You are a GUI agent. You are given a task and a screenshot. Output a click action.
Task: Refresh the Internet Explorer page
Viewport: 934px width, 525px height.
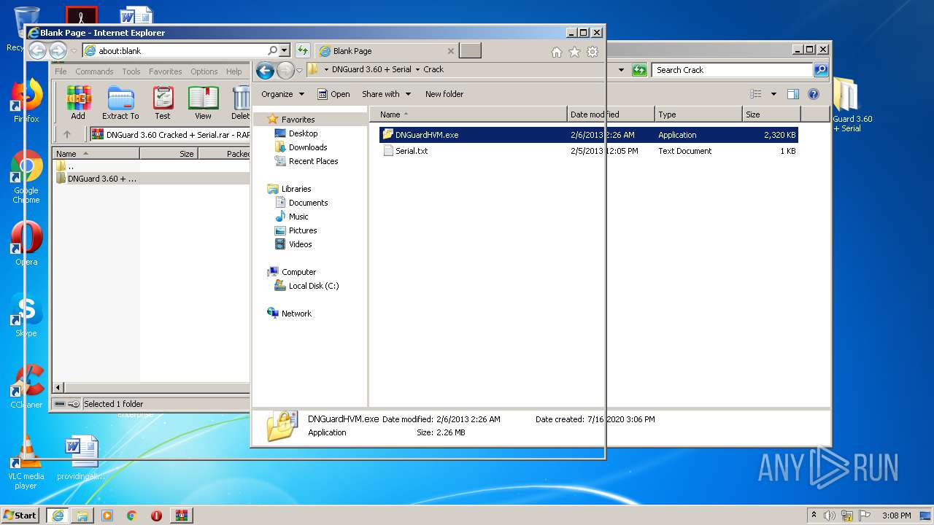point(302,50)
